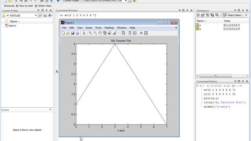The image size is (251, 141).
Task: Insert Colorbar using figure toolbar icon
Action: pos(130,33)
